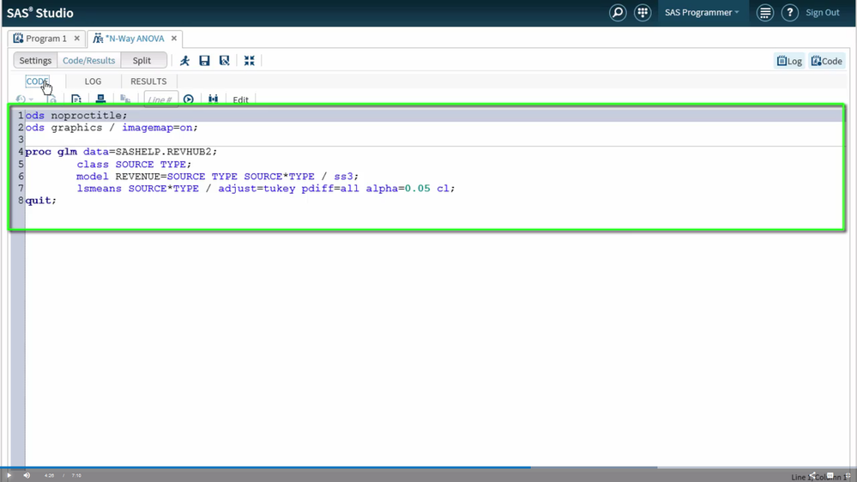Open the RESULTS tab
857x482 pixels.
coord(148,81)
